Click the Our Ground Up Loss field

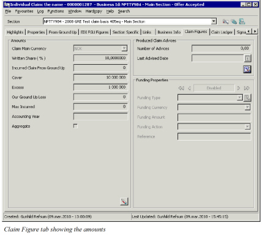(x=100, y=97)
